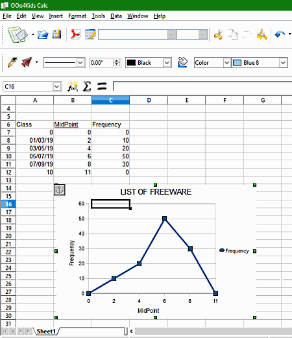The height and width of the screenshot is (338, 292).
Task: Open the Format menu
Action: pos(77,16)
